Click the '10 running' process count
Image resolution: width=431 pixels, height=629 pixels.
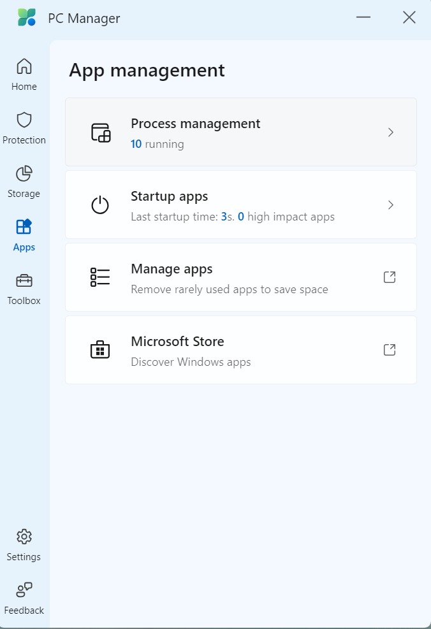pyautogui.click(x=157, y=144)
